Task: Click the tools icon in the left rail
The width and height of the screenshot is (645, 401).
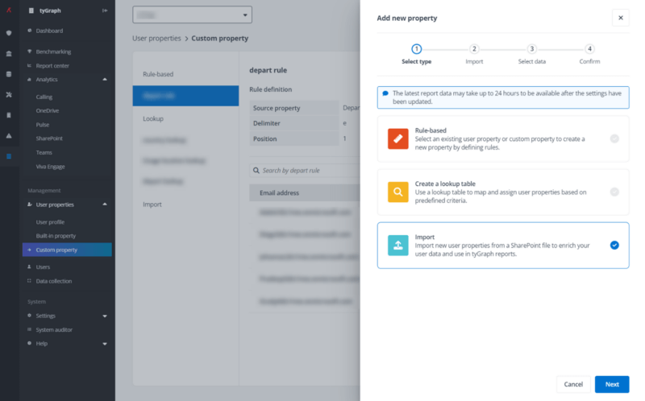Action: [9, 94]
